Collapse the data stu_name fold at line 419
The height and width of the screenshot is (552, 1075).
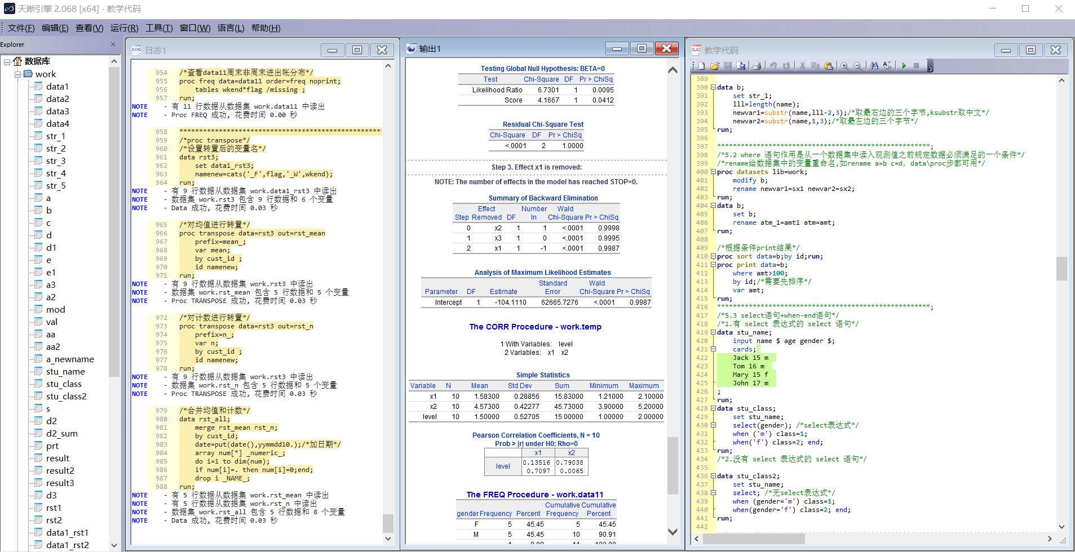713,332
